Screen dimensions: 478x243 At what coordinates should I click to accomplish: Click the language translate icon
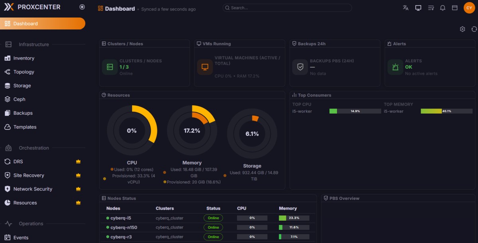[406, 8]
